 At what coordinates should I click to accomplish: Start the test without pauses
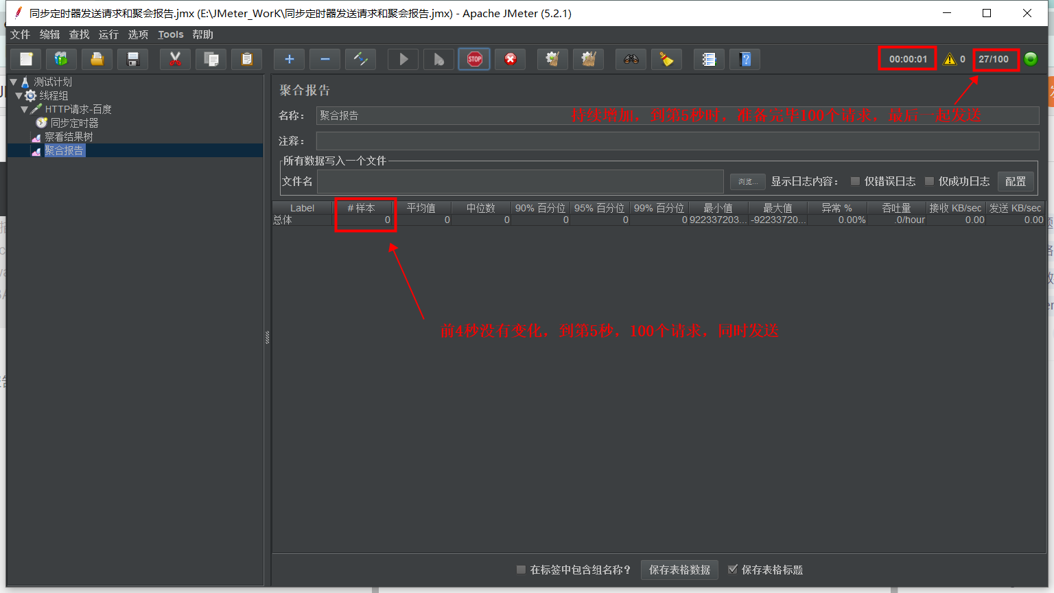(438, 59)
